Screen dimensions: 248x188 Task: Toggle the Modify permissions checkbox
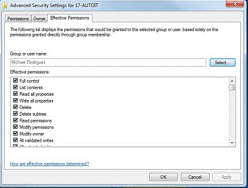[x=15, y=127]
